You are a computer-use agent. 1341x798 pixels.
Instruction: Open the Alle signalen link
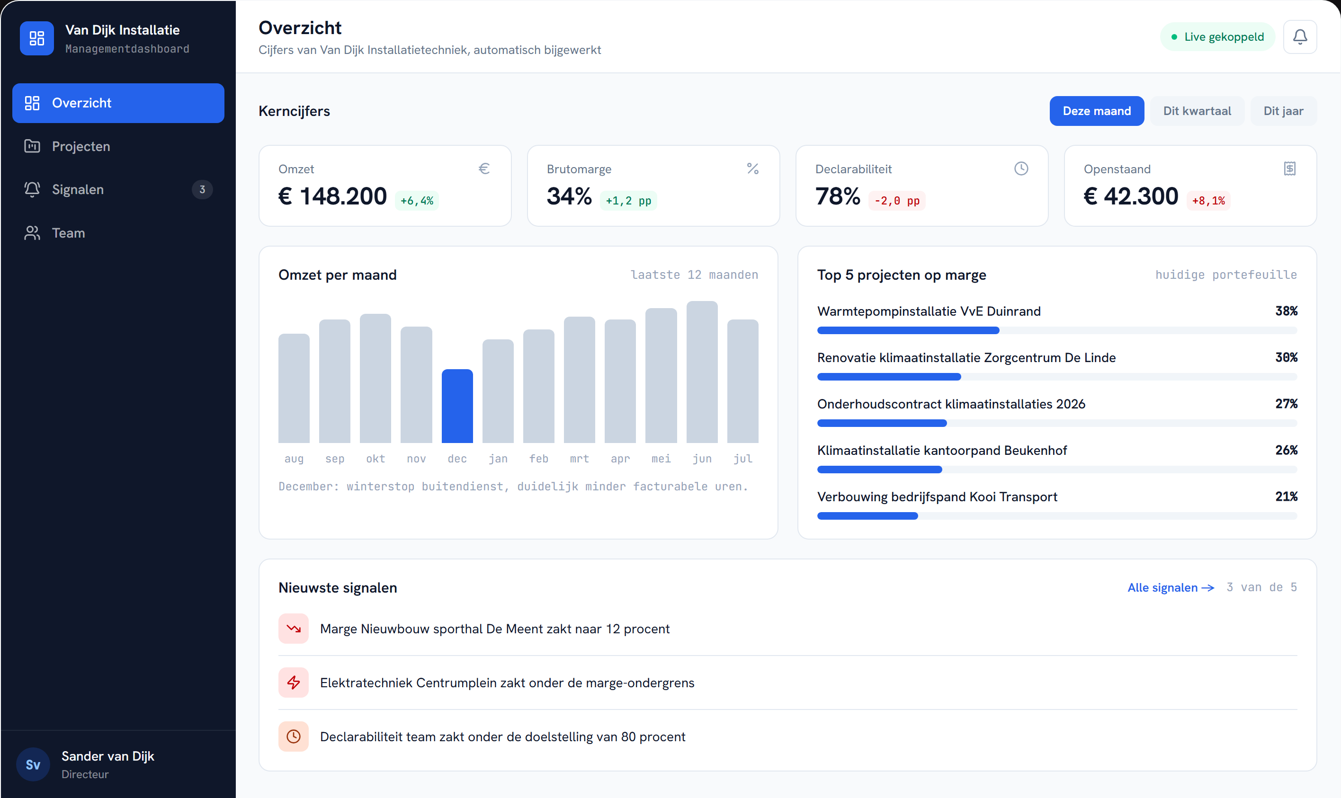pos(1171,588)
